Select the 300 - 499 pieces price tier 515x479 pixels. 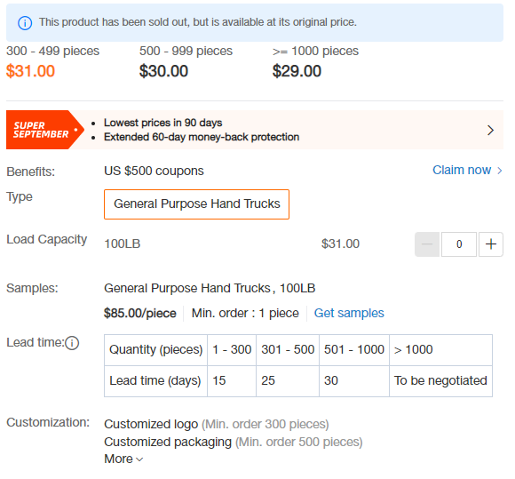tap(52, 62)
